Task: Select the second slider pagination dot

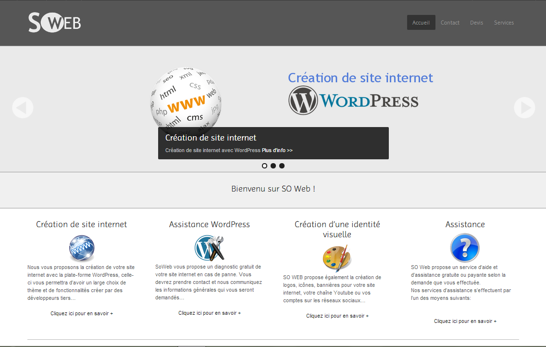Action: coord(273,166)
